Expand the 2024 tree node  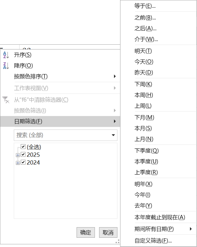[18, 163]
